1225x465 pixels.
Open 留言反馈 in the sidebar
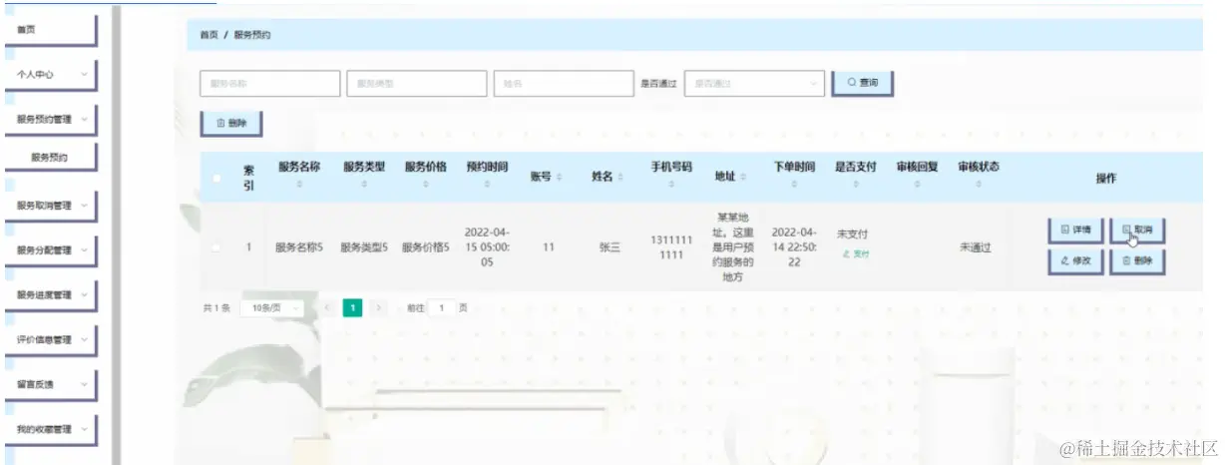click(x=50, y=384)
